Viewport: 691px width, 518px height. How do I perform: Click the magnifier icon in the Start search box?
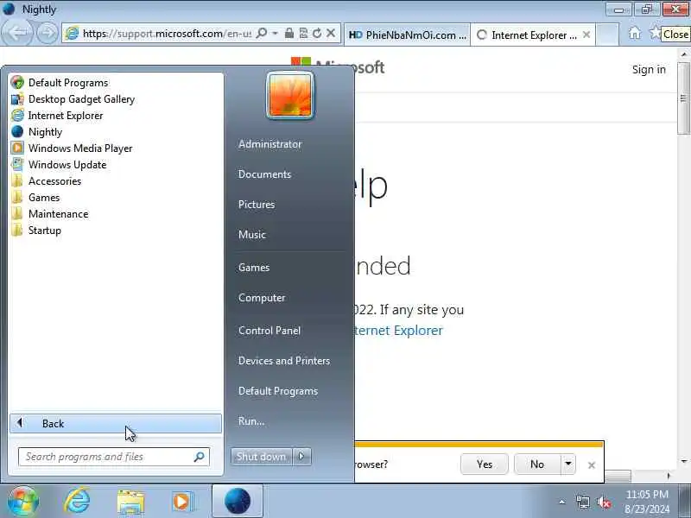[x=200, y=457]
